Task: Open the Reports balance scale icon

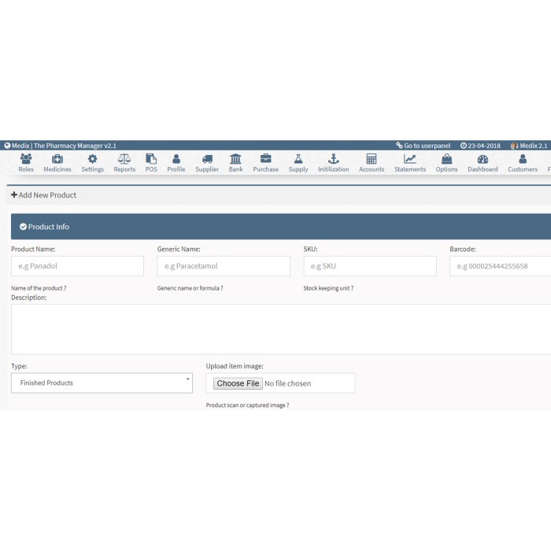Action: [x=124, y=159]
